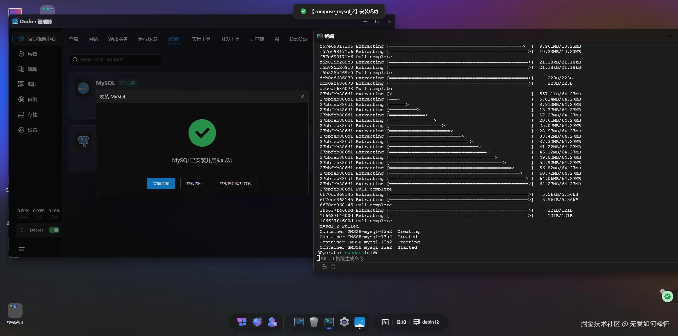The height and width of the screenshot is (336, 678).
Task: Open the 设置 settings sidebar item
Action: tap(32, 130)
